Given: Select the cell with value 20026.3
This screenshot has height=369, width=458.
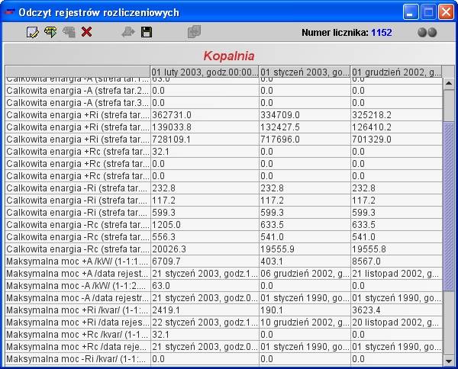Looking at the screenshot, I should point(203,249).
